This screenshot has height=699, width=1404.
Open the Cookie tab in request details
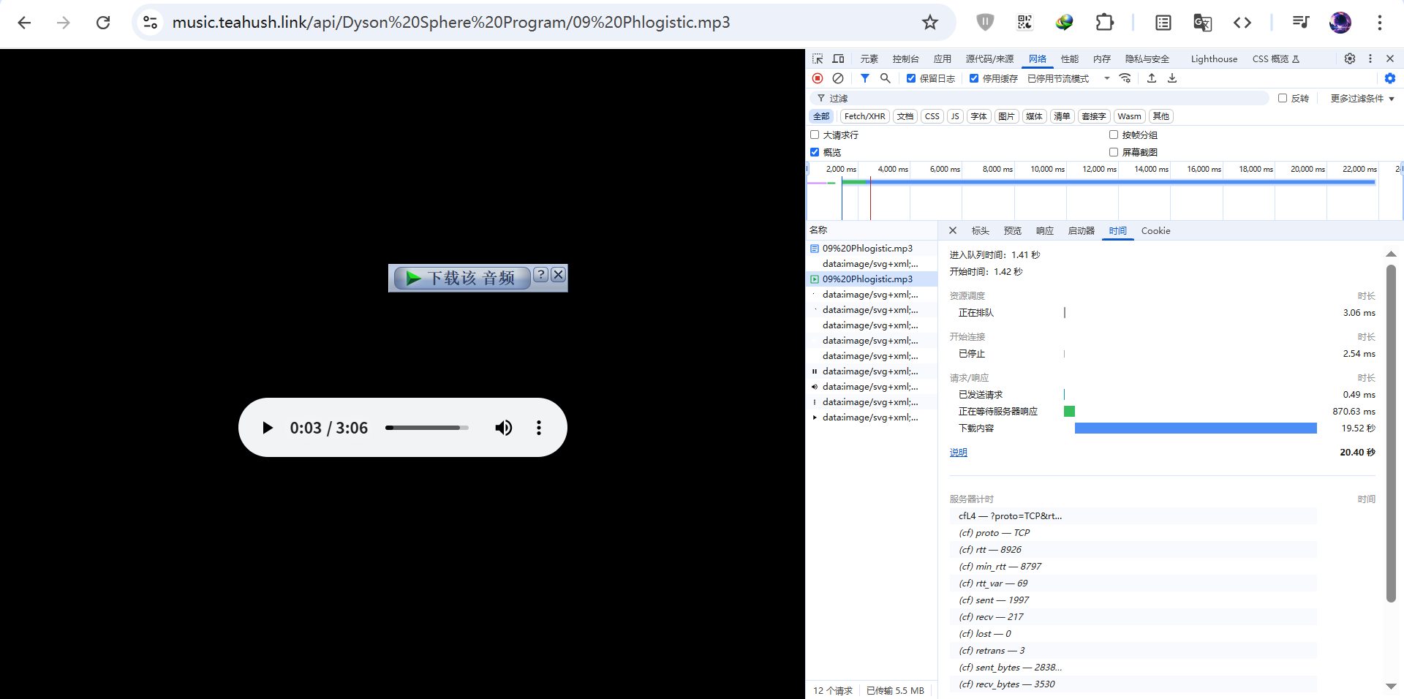[x=1155, y=230]
